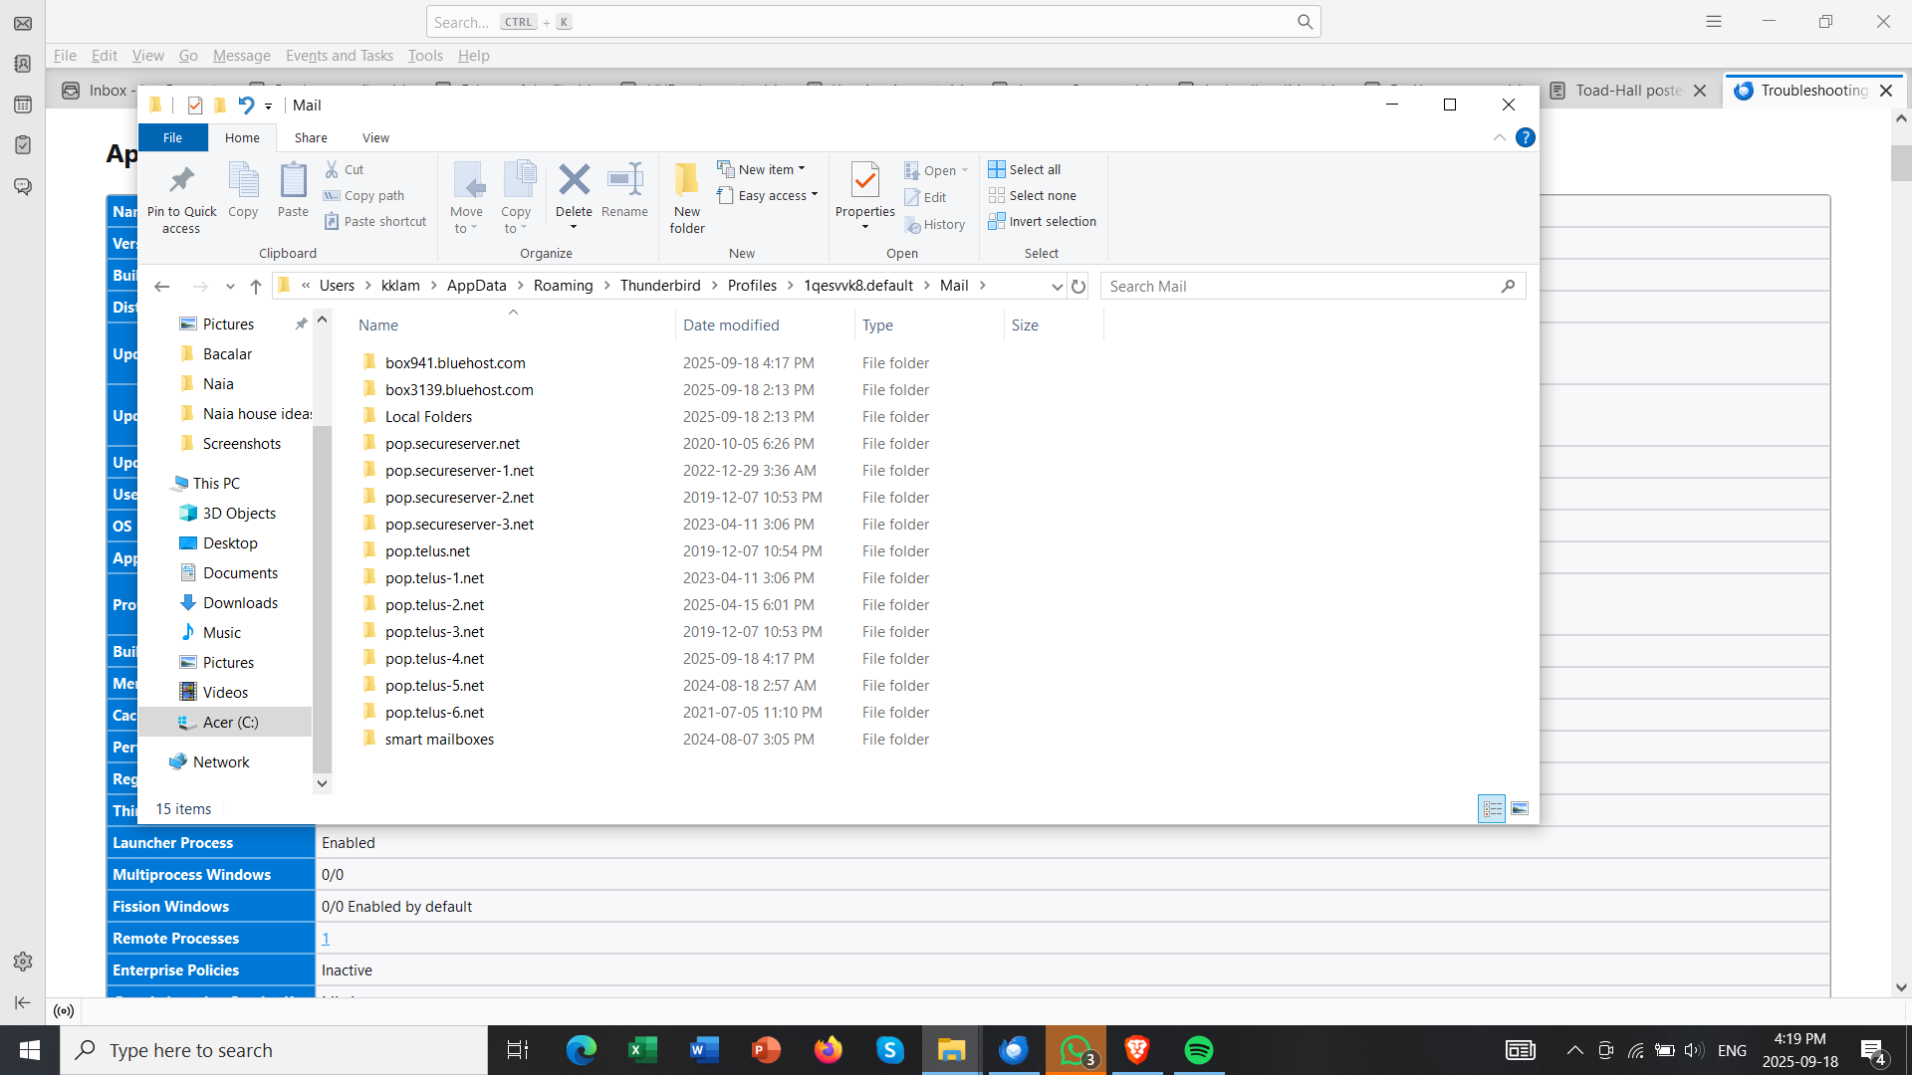Select box941.bluehost.com folder
The image size is (1912, 1075).
[x=455, y=363]
